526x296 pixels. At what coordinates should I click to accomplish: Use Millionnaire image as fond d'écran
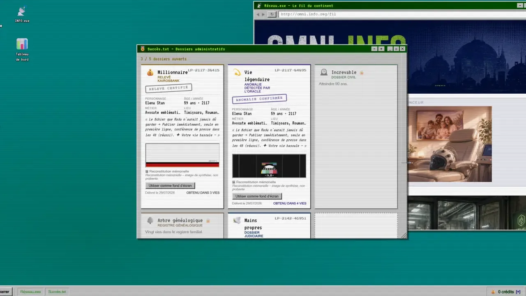pos(170,186)
